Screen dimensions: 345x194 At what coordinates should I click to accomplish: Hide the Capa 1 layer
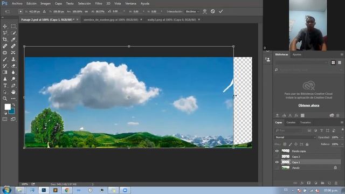coord(277,162)
